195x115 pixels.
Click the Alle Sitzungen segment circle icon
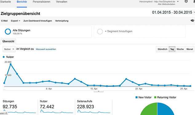click(x=8, y=32)
